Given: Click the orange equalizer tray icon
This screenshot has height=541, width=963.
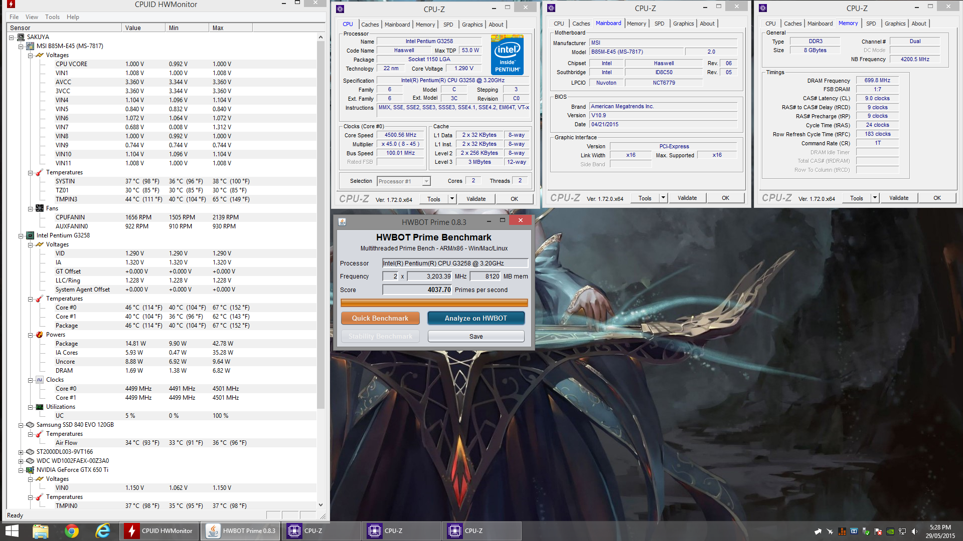Looking at the screenshot, I should pos(842,531).
